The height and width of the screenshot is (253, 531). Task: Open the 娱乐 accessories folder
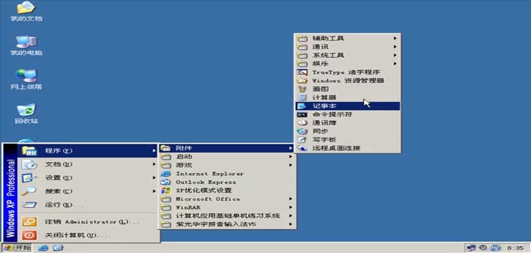tap(348, 64)
